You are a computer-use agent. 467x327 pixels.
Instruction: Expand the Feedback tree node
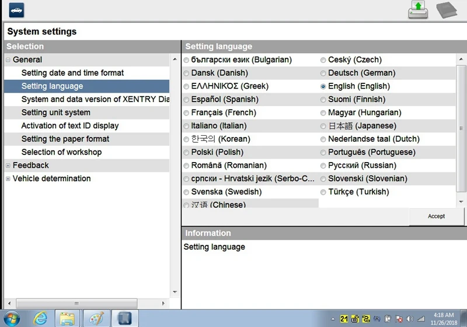8,166
